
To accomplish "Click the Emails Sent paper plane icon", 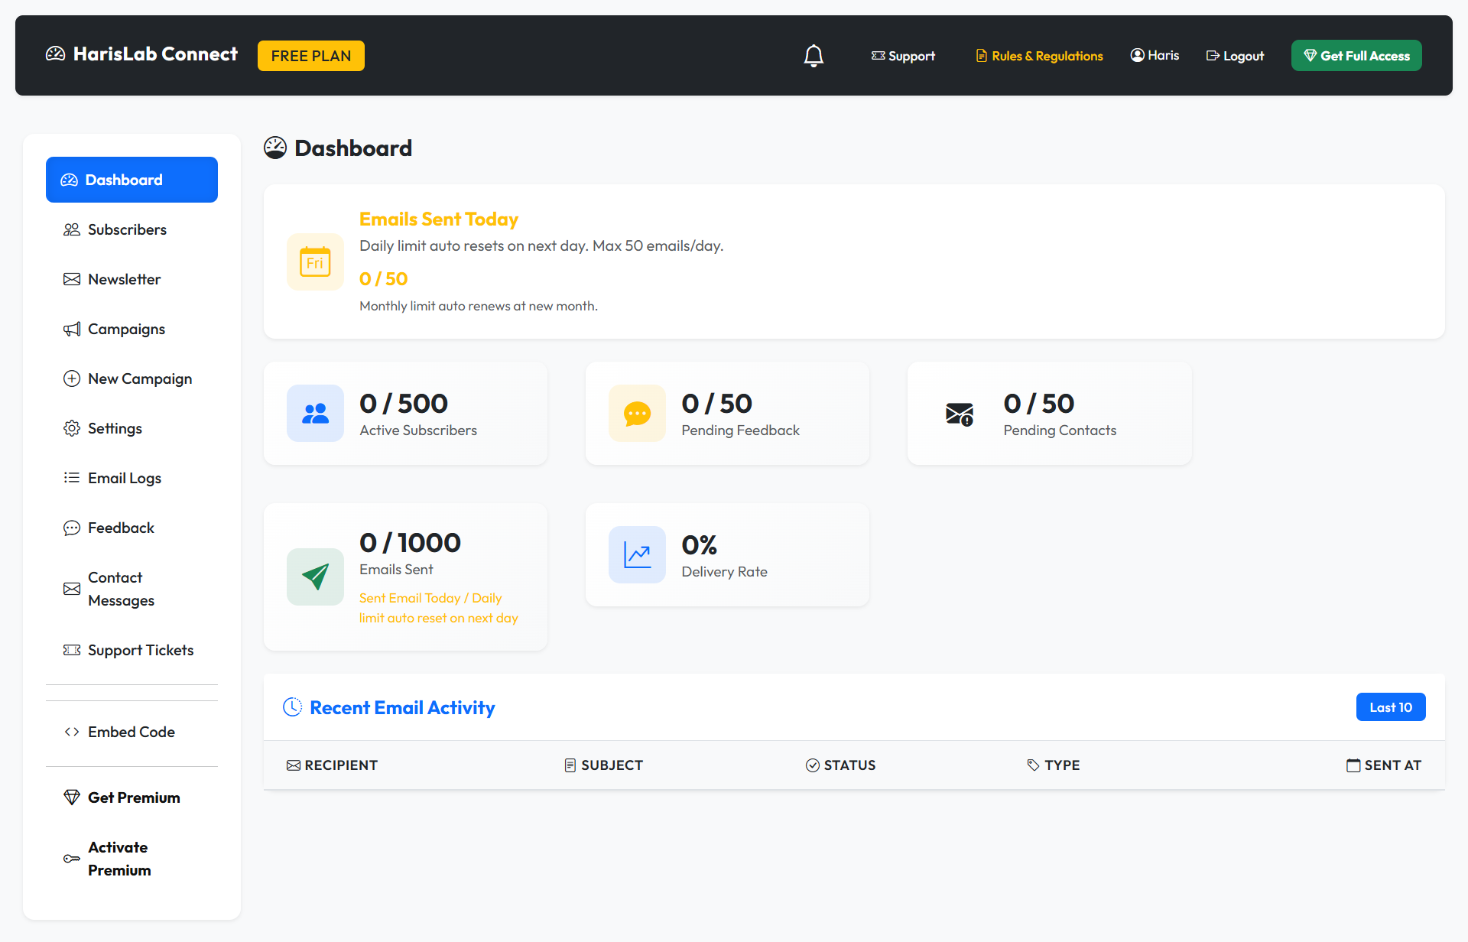I will pos(315,577).
